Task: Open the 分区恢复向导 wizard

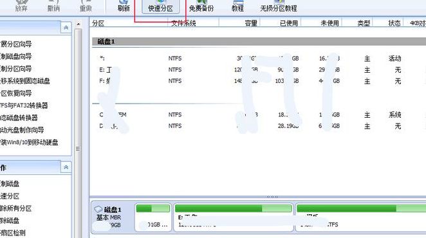Action: [x=15, y=93]
